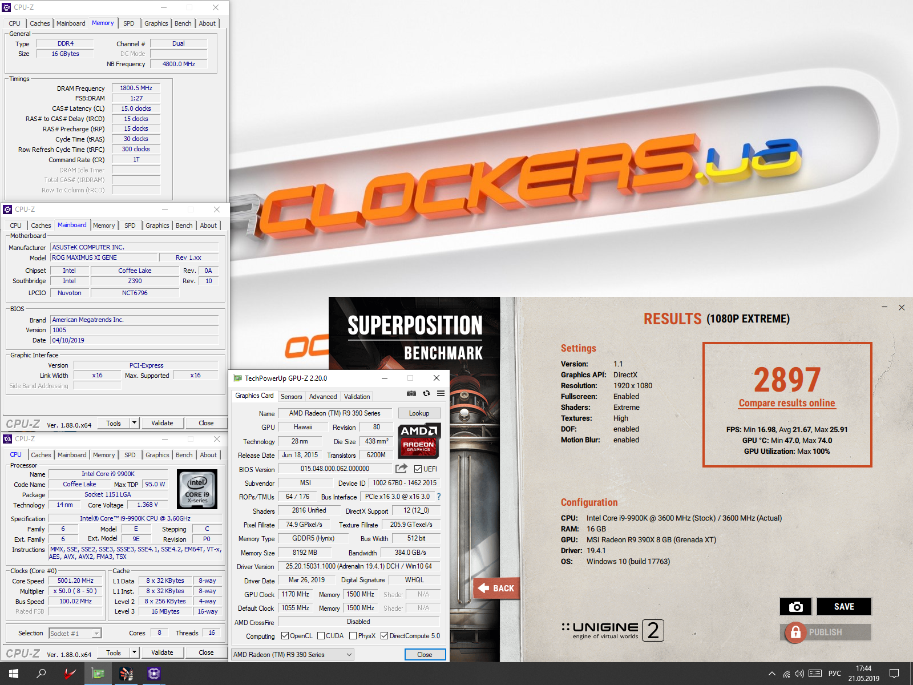Open Graphics tab in the top CPU-Z window
The width and height of the screenshot is (913, 685).
tap(156, 23)
